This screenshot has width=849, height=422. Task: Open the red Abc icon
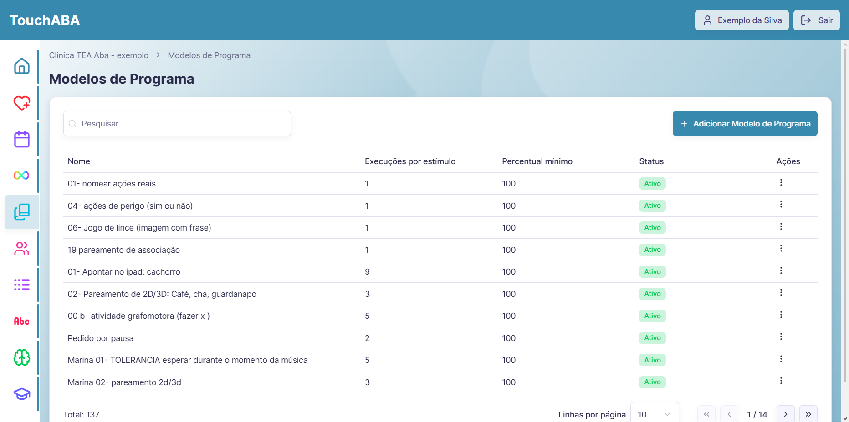point(21,321)
